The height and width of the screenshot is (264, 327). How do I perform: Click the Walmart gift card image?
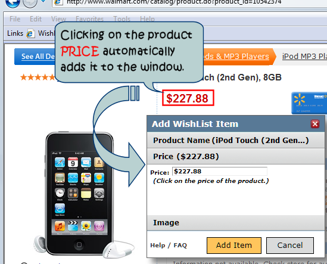click(x=309, y=103)
